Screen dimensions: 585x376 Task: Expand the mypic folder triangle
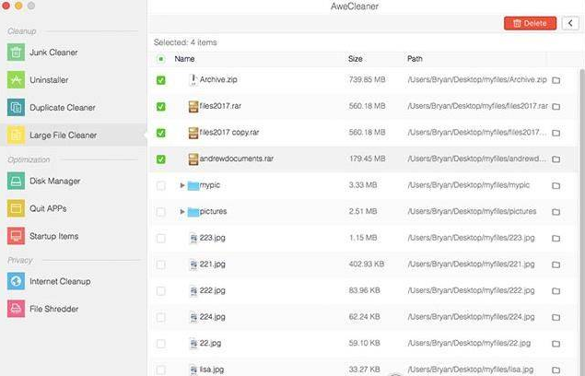point(182,185)
